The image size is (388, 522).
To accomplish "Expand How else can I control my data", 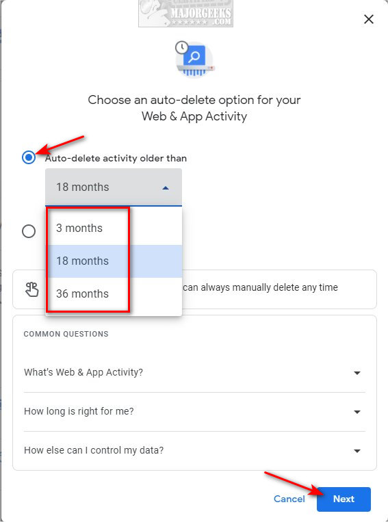I will 194,451.
